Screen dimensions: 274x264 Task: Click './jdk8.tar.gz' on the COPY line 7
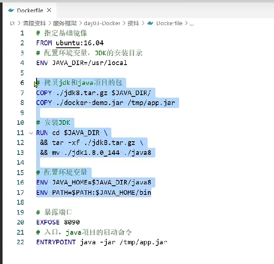(82, 93)
